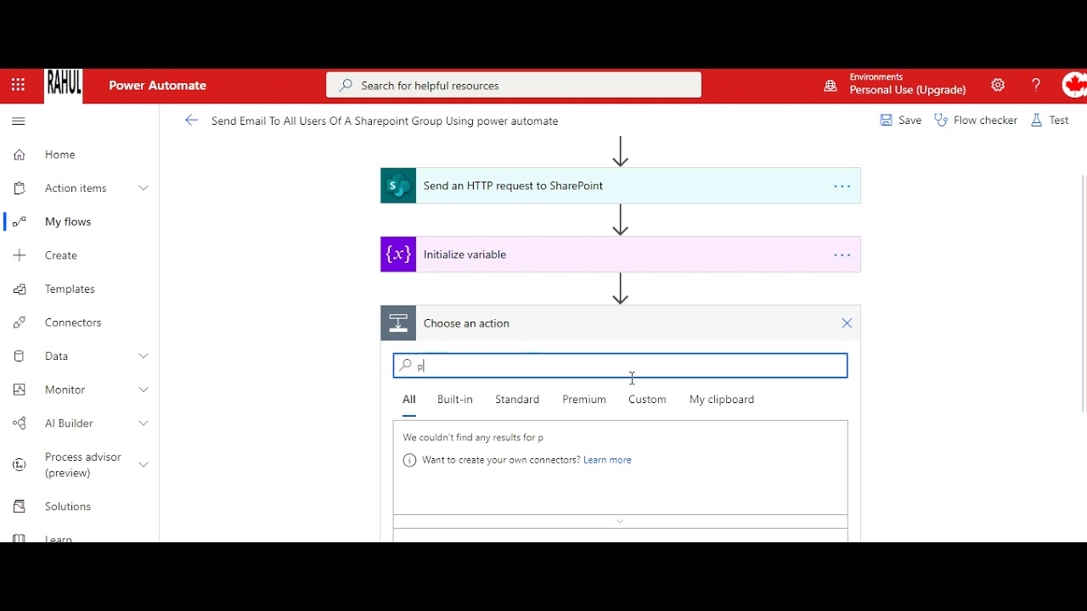Go back with the left arrow
Screen dimensions: 1087x611
pos(192,121)
